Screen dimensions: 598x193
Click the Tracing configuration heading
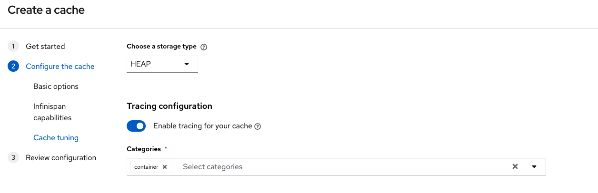169,106
